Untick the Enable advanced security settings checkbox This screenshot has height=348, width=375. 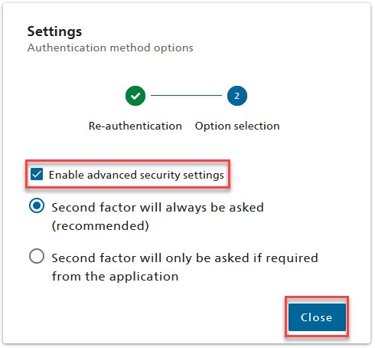(x=37, y=174)
